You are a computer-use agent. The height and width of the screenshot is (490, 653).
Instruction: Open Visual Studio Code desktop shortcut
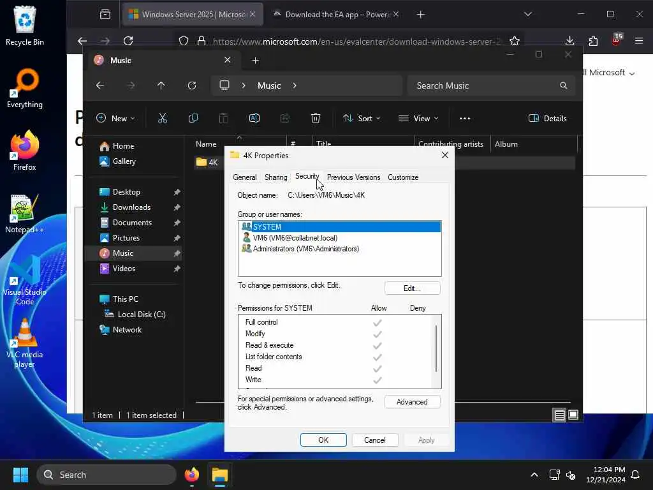25,281
